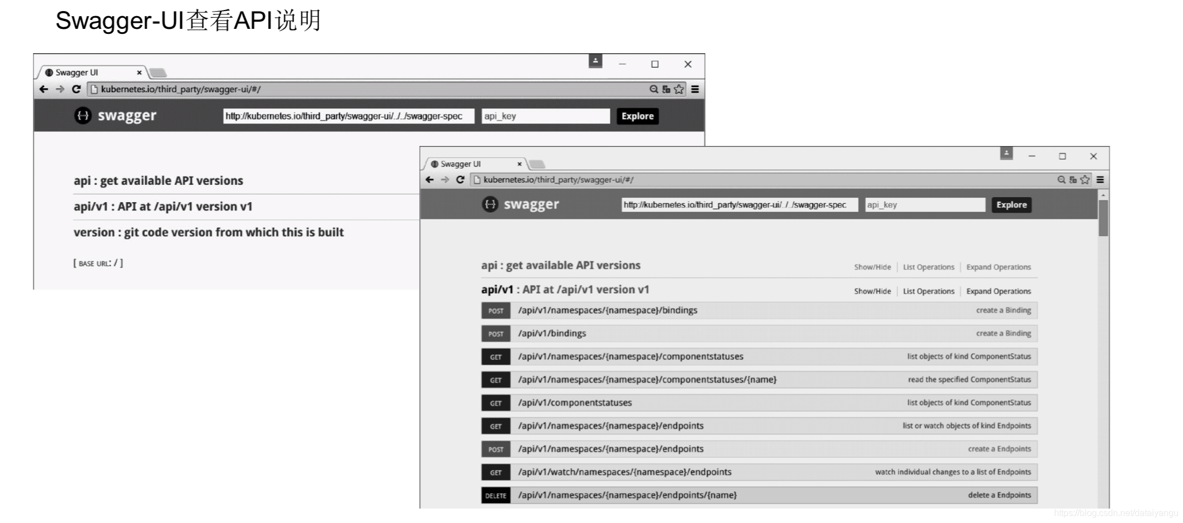1183x523 pixels.
Task: Click 'create a Endpoints' description
Action: 1000,449
